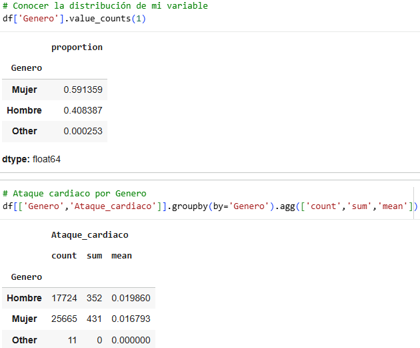
Task: Click the Hombre count value 17724
Action: (x=64, y=298)
